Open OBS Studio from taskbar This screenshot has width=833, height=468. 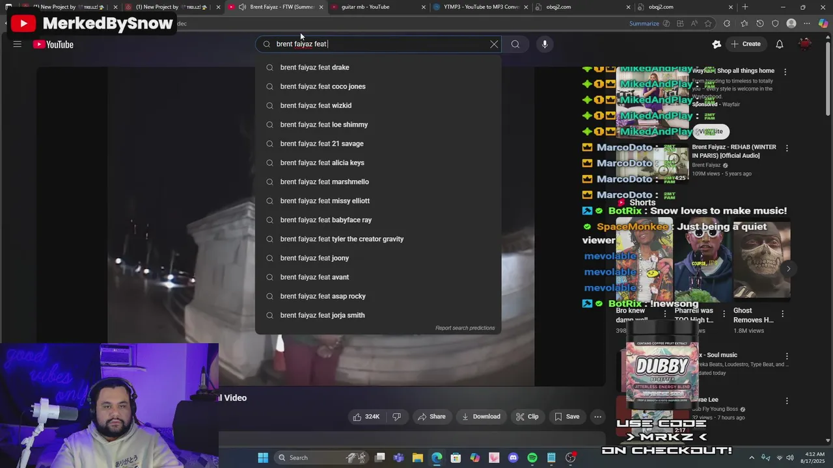coord(570,458)
